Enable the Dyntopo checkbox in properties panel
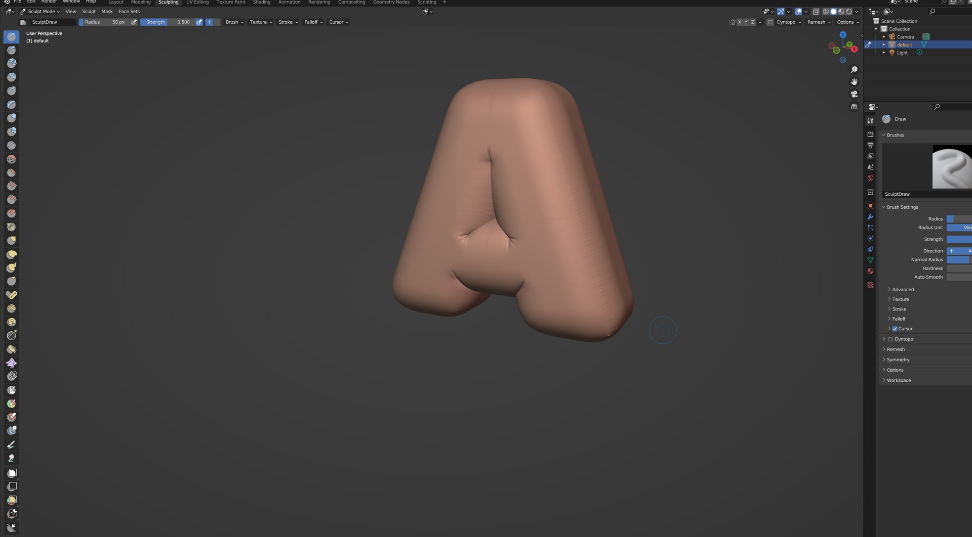This screenshot has width=972, height=537. tap(890, 339)
